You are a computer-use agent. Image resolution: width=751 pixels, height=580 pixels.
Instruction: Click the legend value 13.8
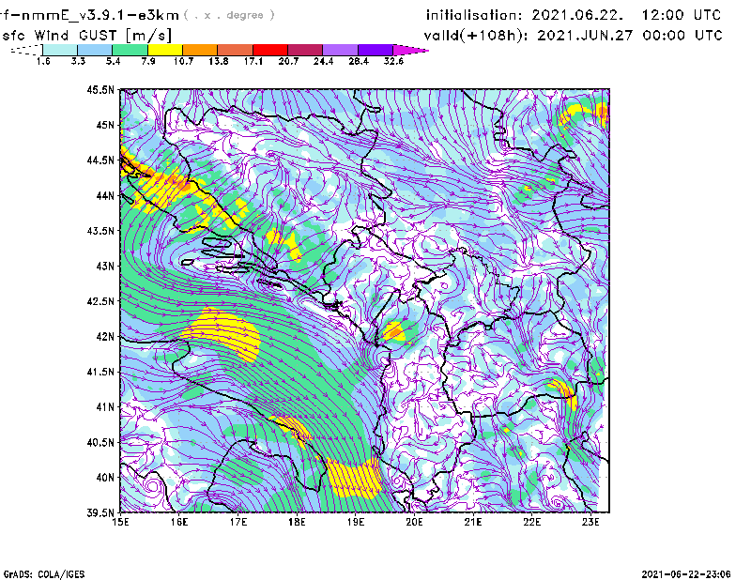coord(219,61)
